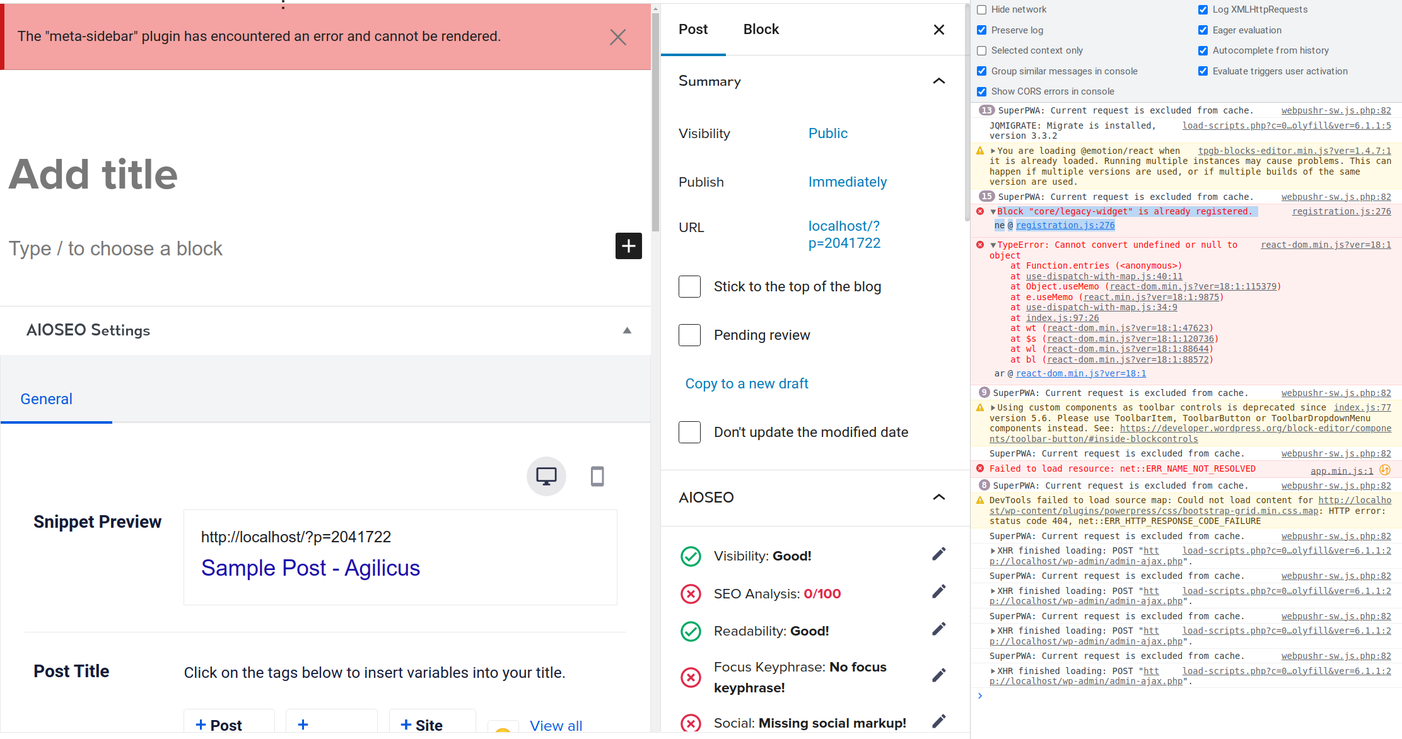Screen dimensions: 1402x739
Task: Click 'Copy to a new draft'
Action: 746,383
